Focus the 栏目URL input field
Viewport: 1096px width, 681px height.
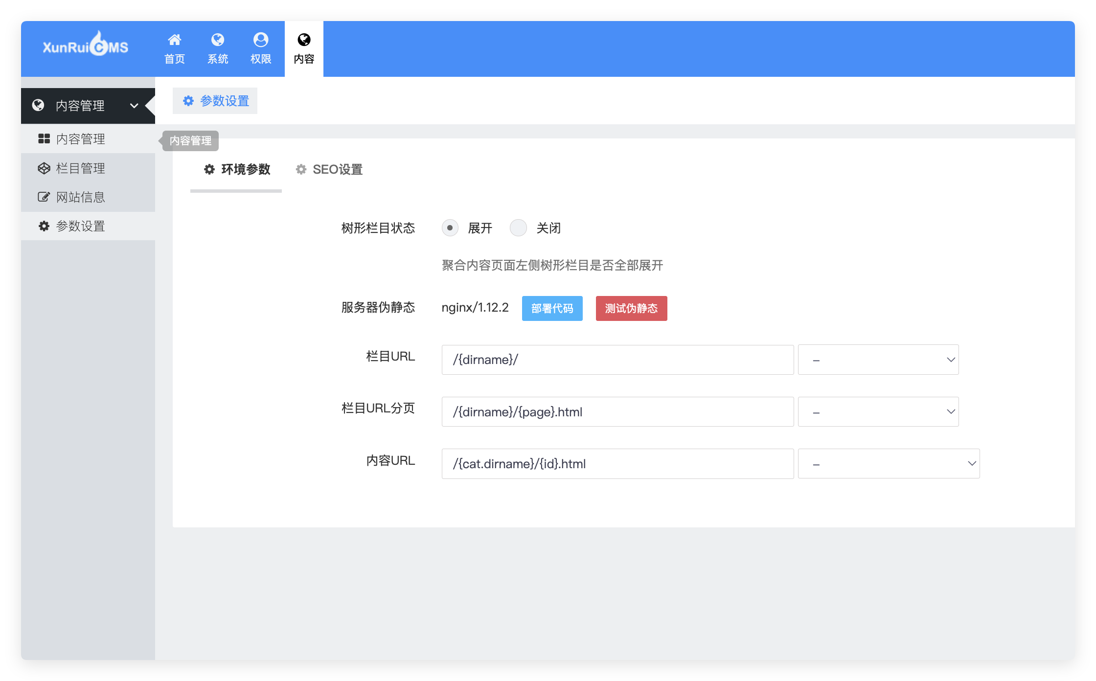617,360
